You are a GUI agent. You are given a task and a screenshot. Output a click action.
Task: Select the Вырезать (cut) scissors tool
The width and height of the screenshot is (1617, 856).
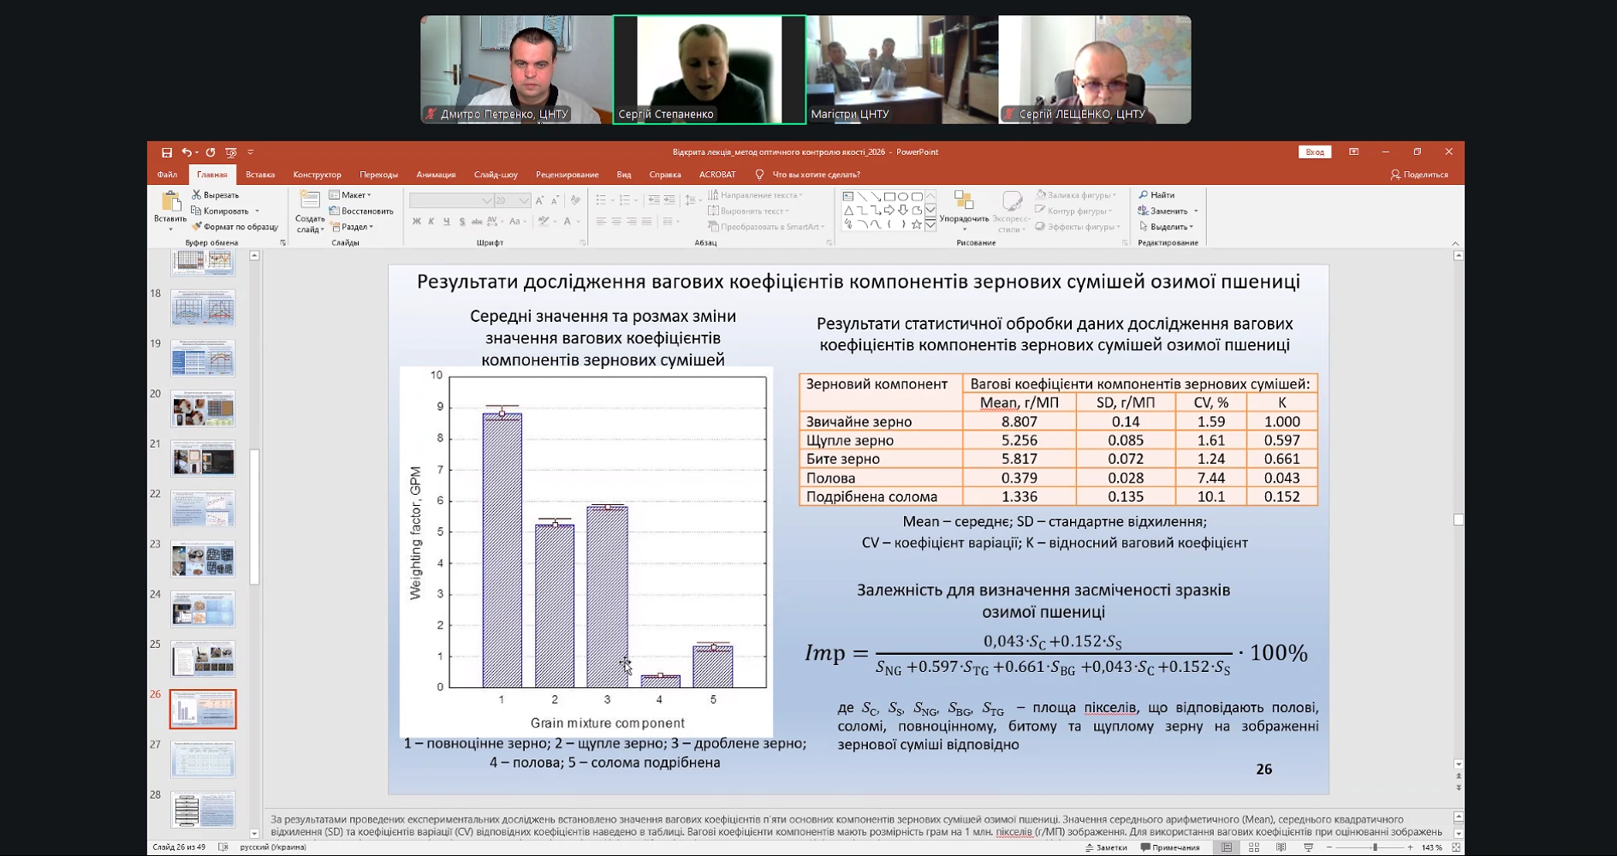(x=216, y=195)
